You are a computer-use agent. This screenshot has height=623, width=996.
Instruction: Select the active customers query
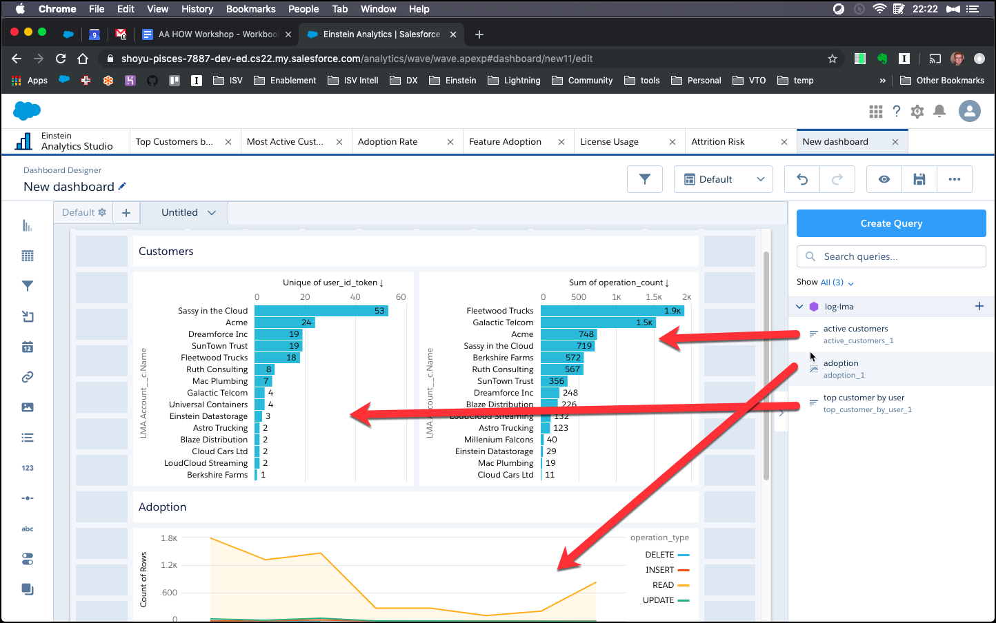[890, 334]
